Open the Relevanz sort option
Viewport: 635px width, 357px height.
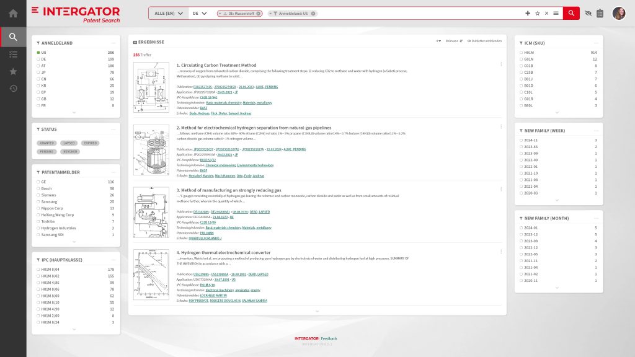(x=453, y=41)
